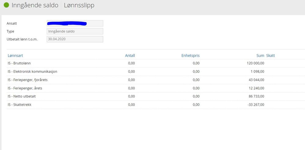The image size is (305, 150).
Task: Click the Enhetspris value in Feriepenger, fjorårets row
Action: tap(196, 80)
